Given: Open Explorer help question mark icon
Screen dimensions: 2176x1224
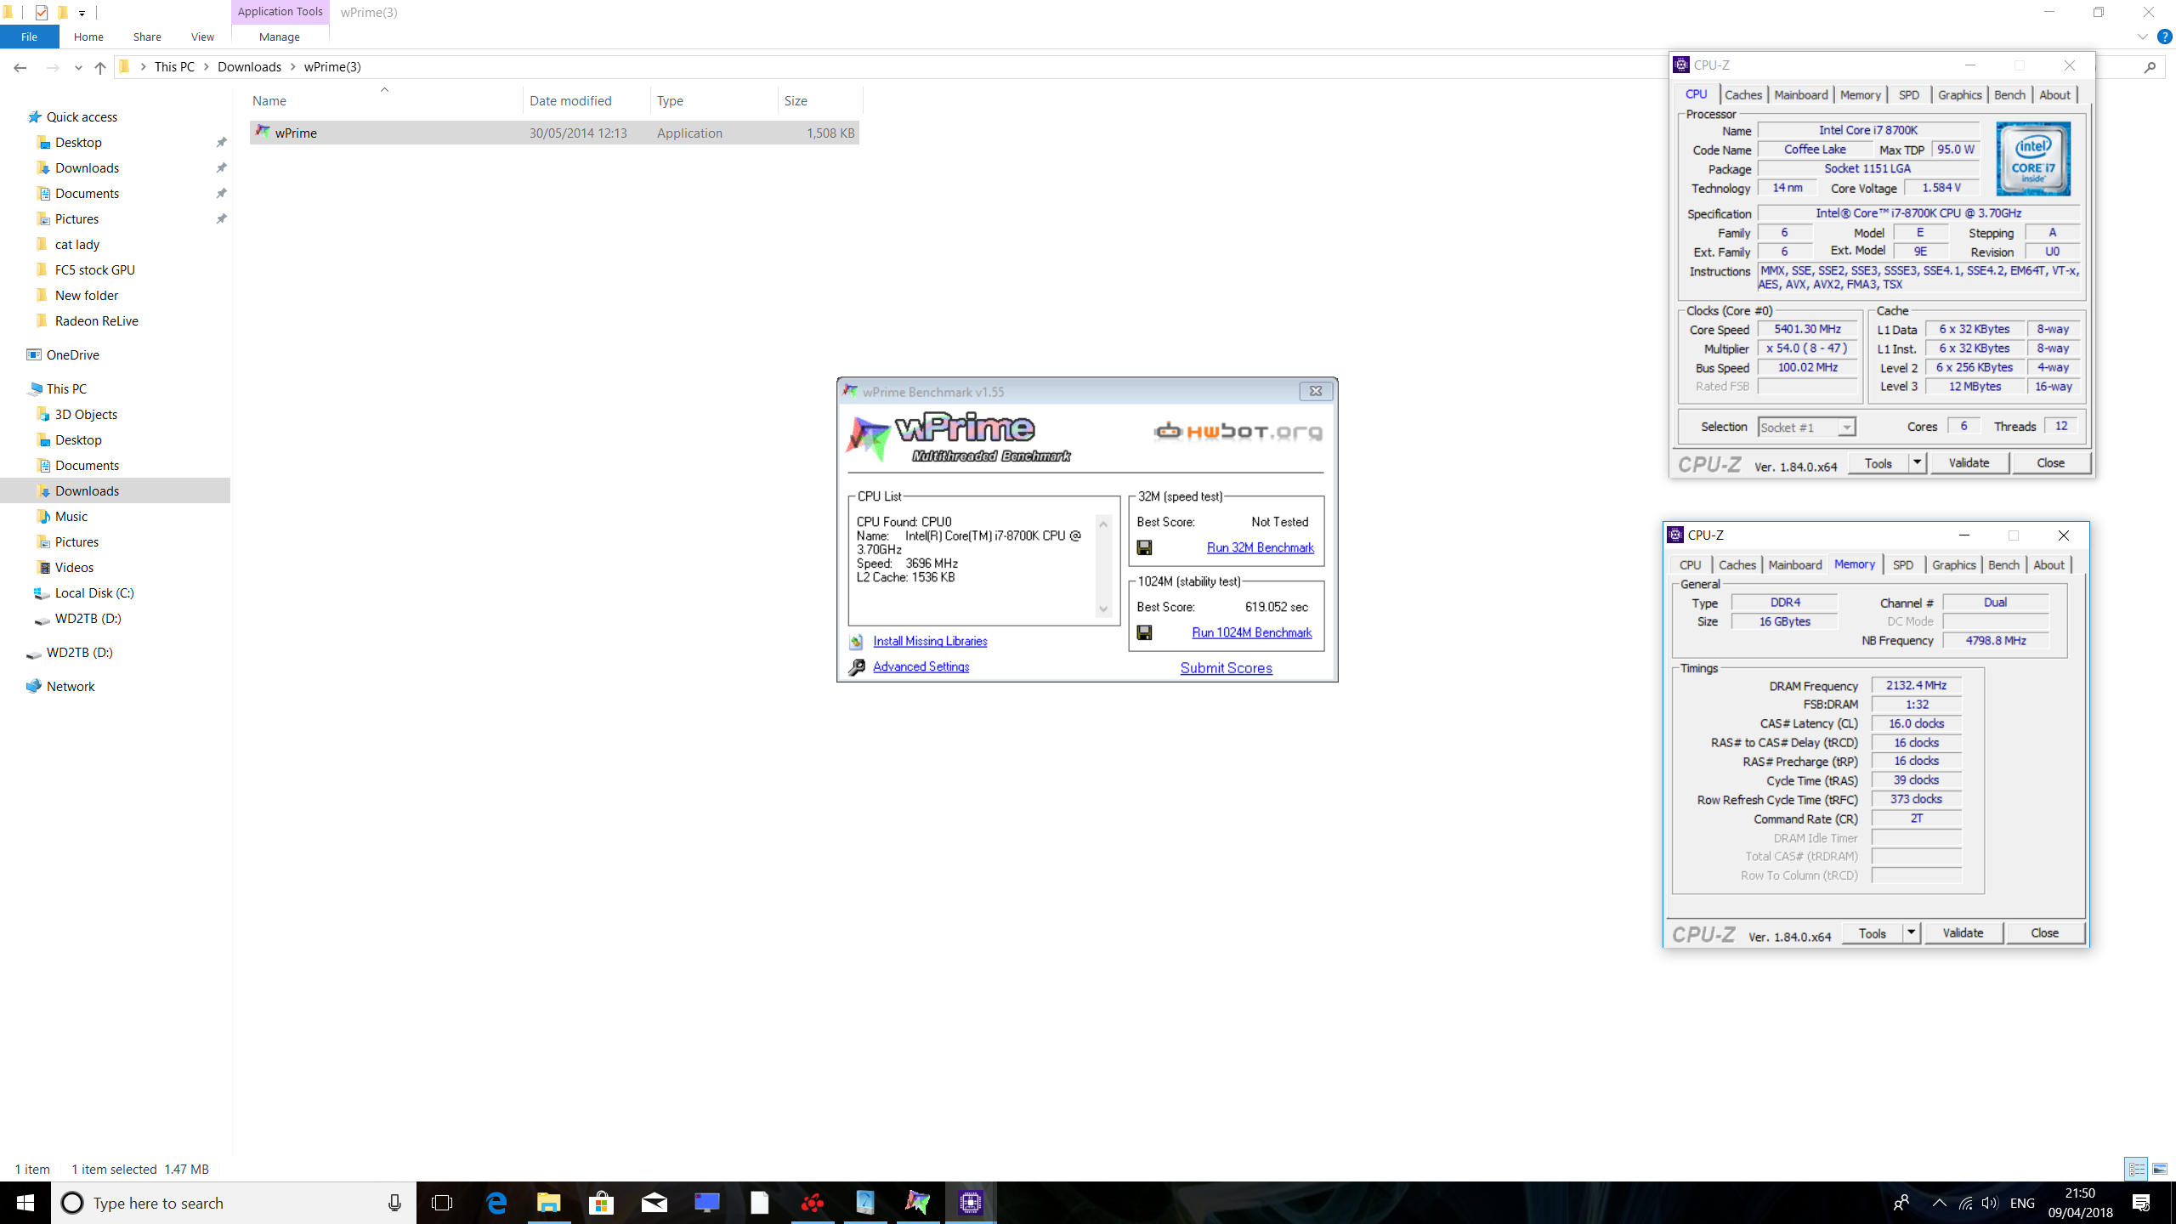Looking at the screenshot, I should tap(2165, 37).
